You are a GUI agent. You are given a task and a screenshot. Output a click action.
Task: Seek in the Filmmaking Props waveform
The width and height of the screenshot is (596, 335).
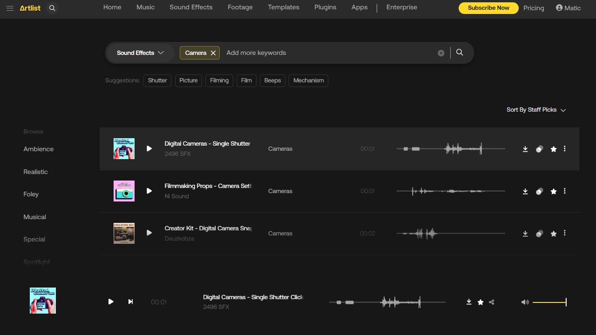pyautogui.click(x=451, y=191)
